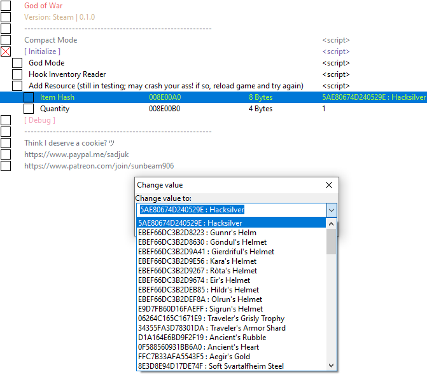
Task: Click the Quantity value 1
Action: pyautogui.click(x=324, y=109)
